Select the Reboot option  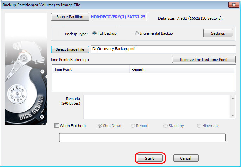click(x=133, y=126)
